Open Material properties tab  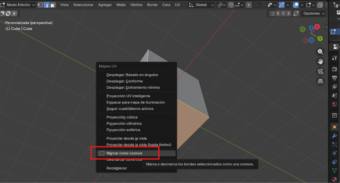click(335, 180)
